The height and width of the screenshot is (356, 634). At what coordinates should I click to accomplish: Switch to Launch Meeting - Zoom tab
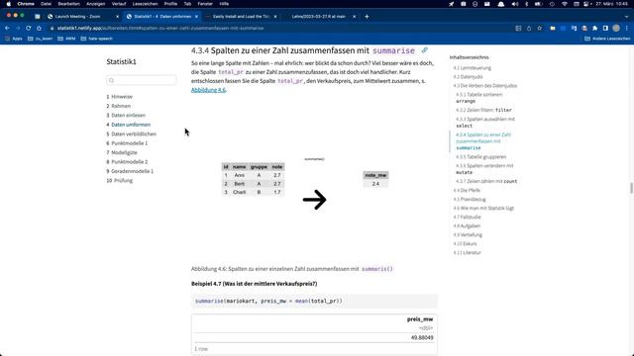[x=83, y=17]
